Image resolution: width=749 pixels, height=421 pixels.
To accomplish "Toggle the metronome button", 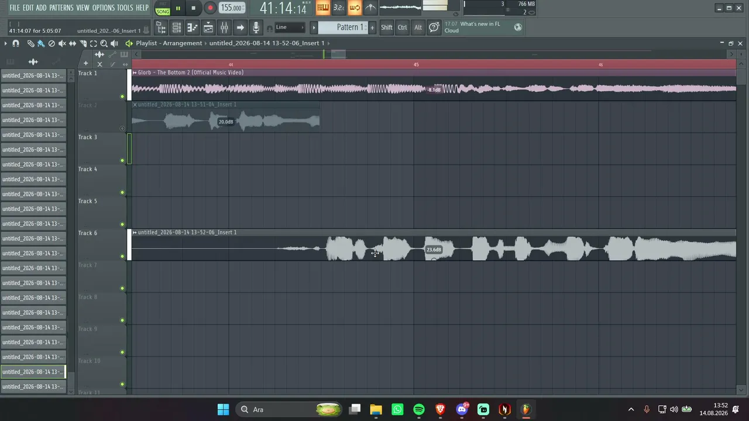I will pyautogui.click(x=370, y=8).
